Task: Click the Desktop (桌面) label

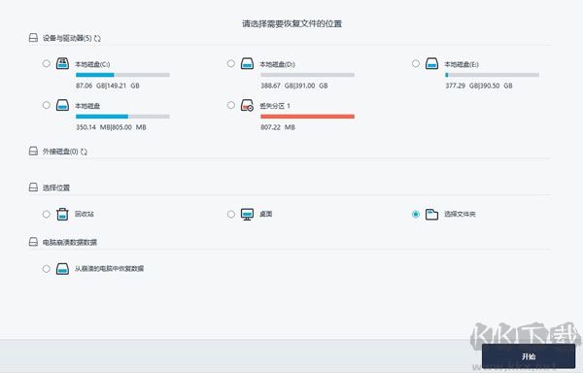Action: [266, 214]
